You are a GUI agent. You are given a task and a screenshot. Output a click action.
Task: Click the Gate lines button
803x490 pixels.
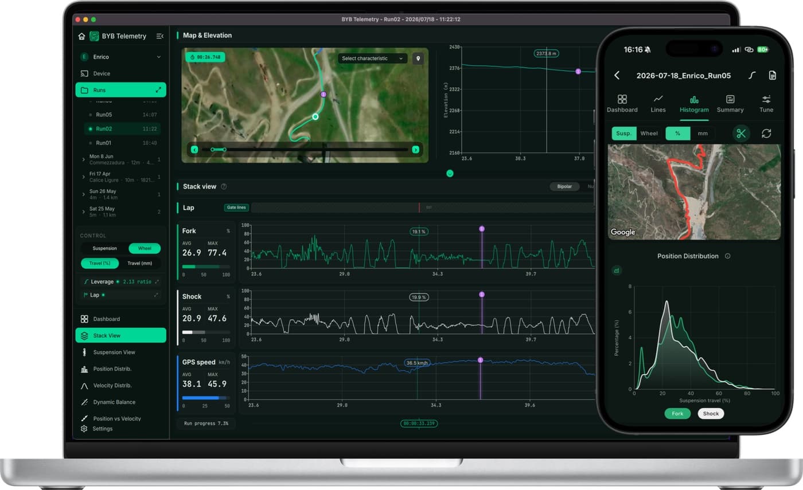(236, 207)
